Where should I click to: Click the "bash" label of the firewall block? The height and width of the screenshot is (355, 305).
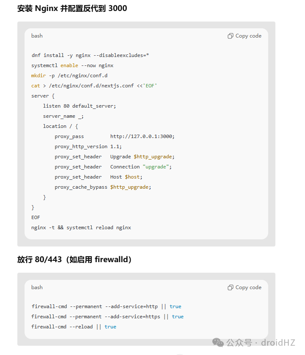coord(37,287)
